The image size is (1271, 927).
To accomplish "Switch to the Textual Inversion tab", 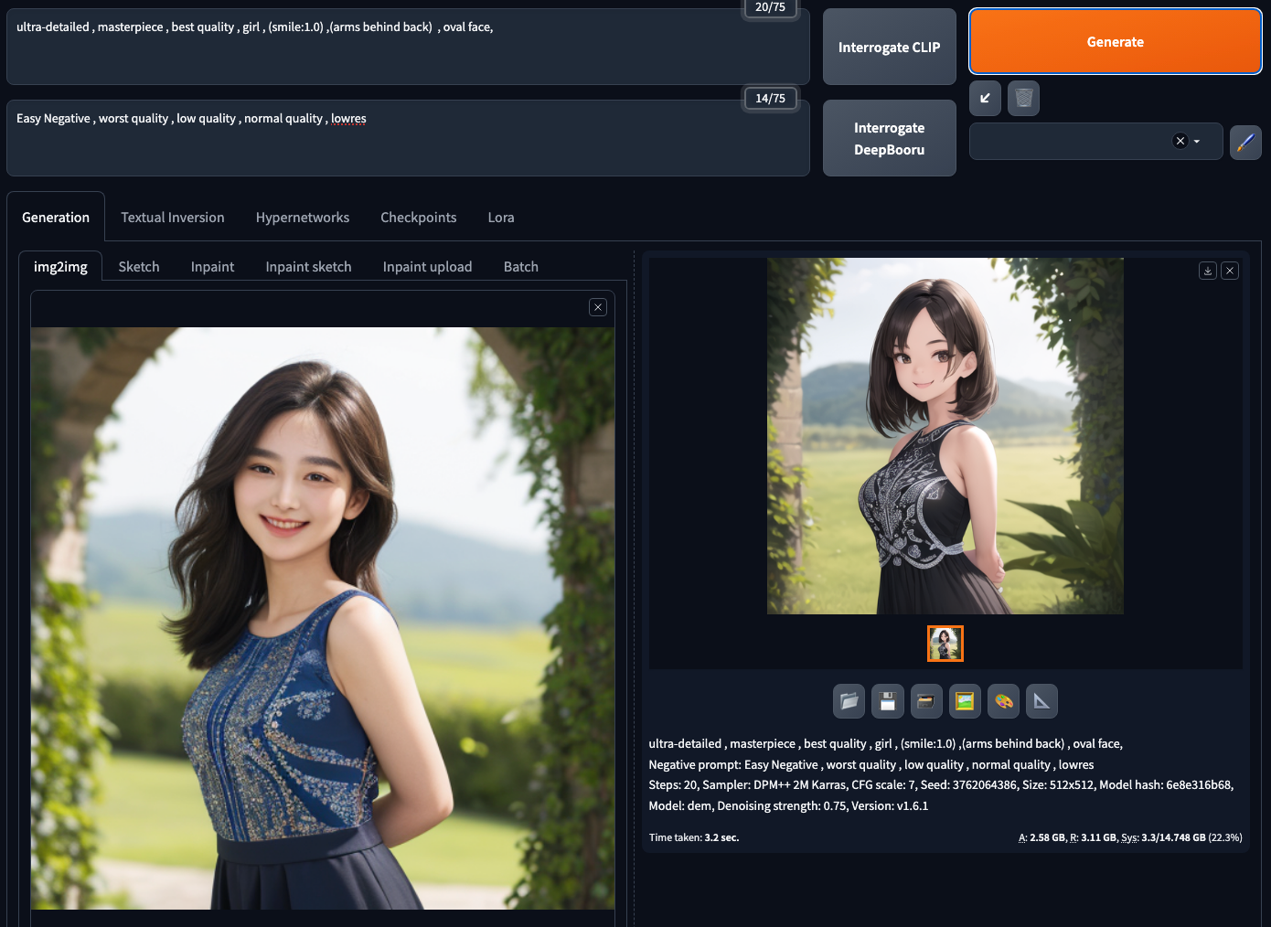I will (x=173, y=218).
